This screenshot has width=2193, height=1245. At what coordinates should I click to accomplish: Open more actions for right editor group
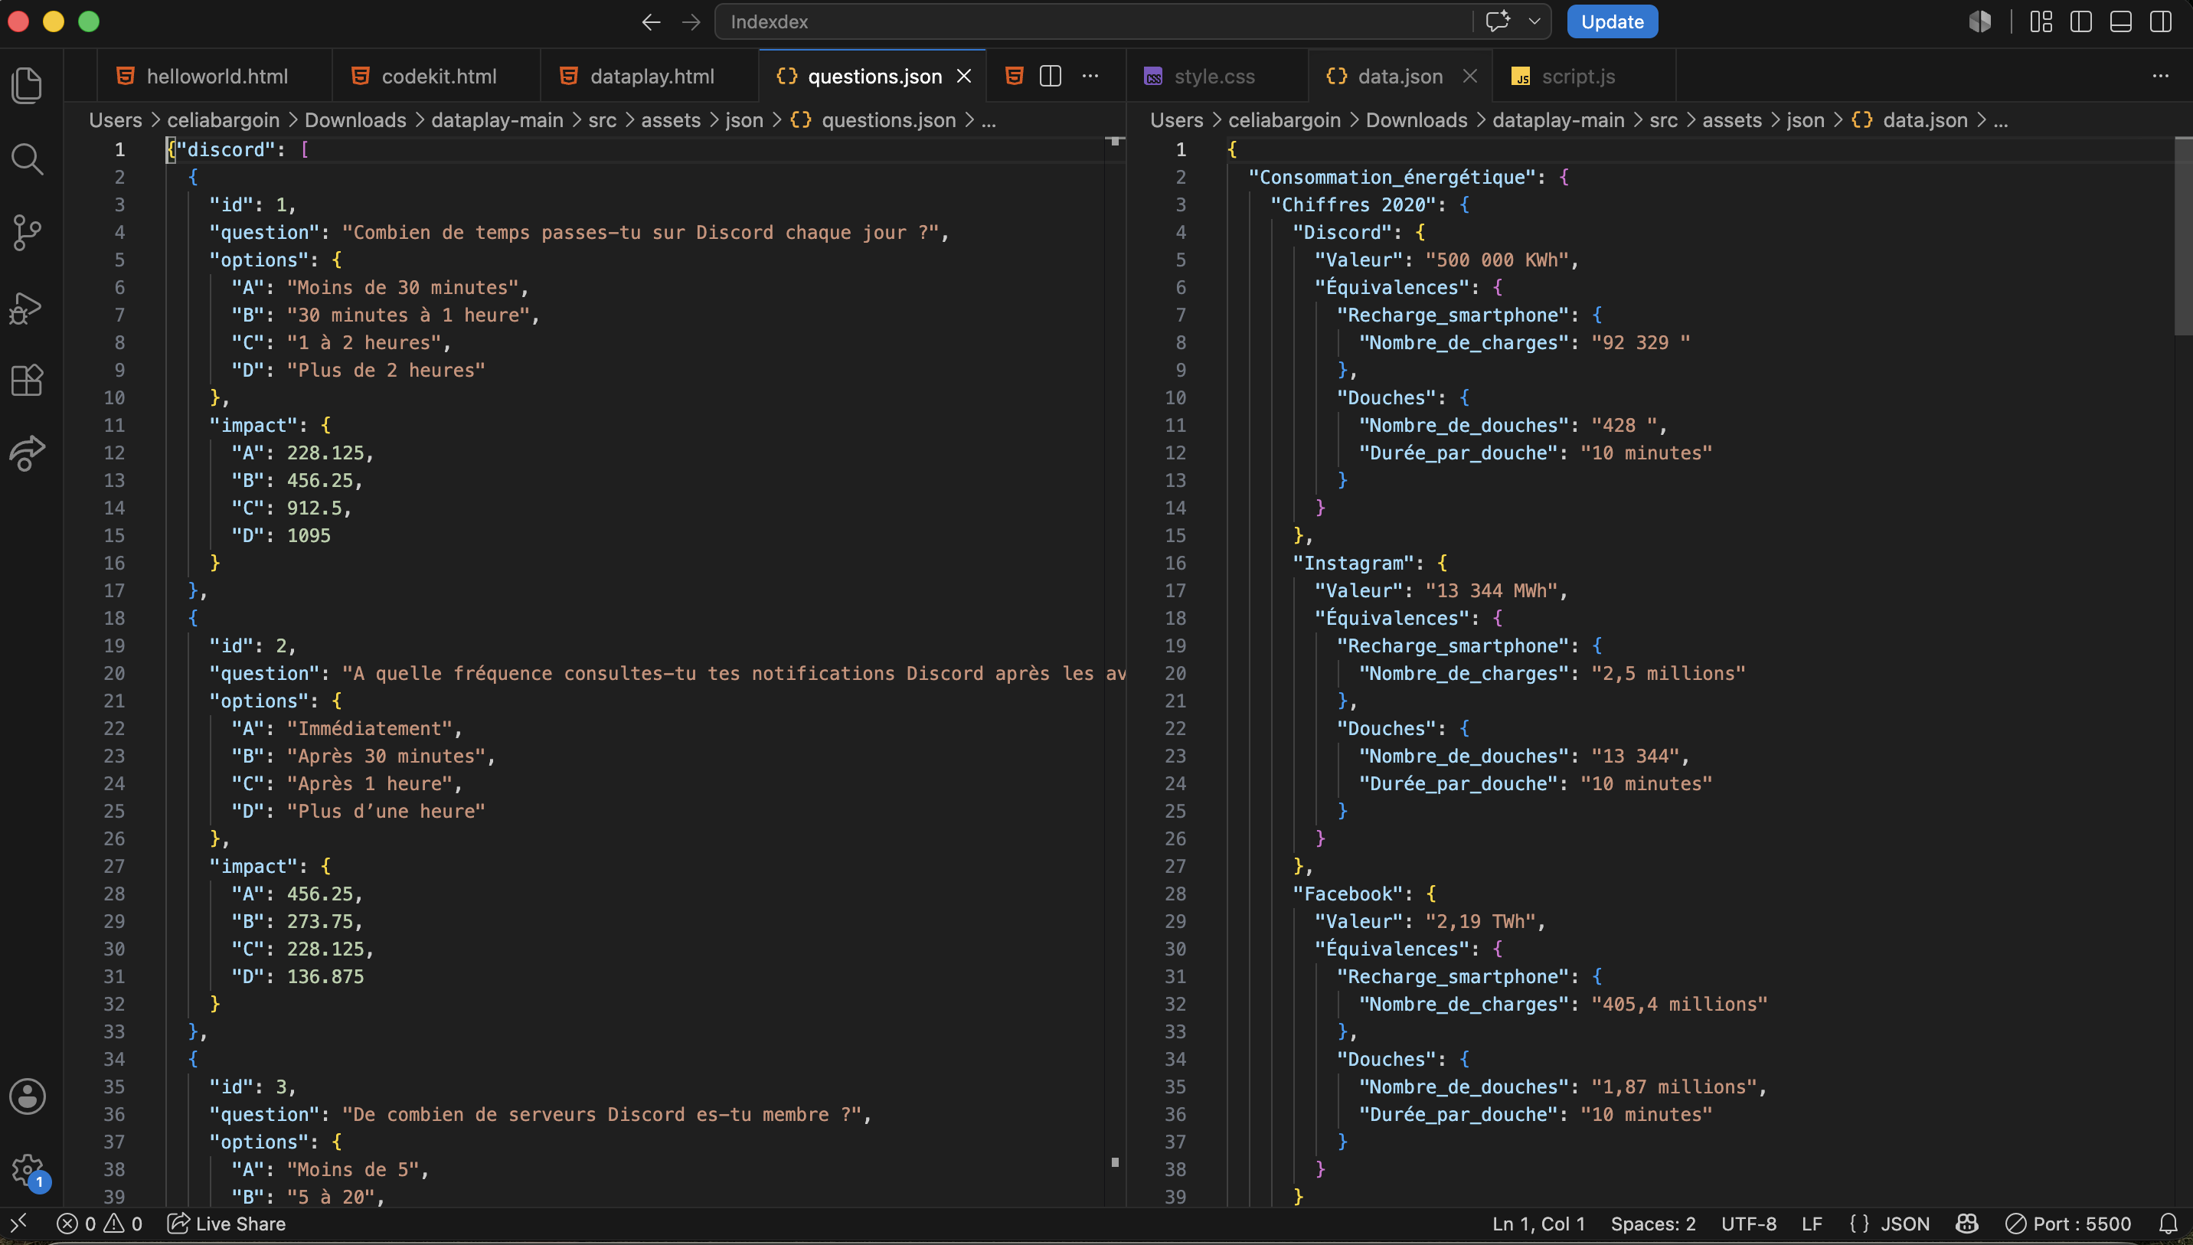point(2161,76)
